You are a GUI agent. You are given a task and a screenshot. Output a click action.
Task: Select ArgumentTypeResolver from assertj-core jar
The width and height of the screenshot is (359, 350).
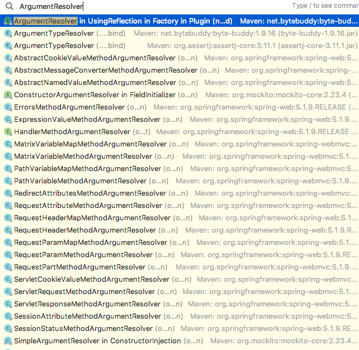[179, 45]
